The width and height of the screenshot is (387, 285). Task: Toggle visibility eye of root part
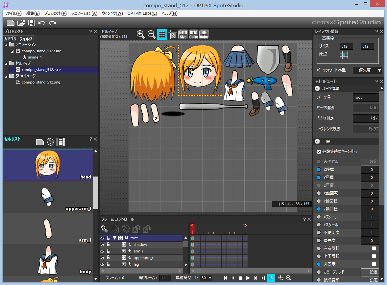pyautogui.click(x=102, y=238)
